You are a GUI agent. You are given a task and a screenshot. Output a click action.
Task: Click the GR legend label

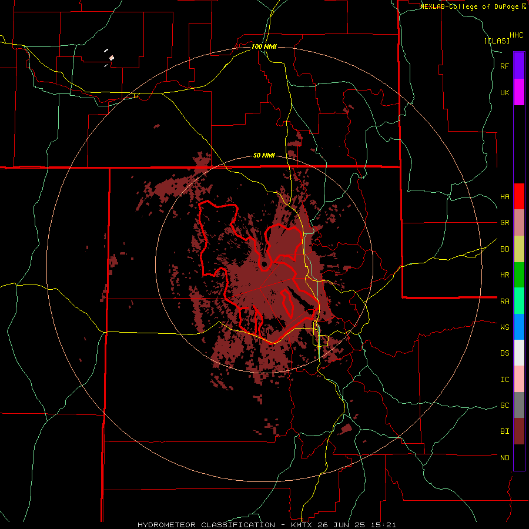point(505,223)
